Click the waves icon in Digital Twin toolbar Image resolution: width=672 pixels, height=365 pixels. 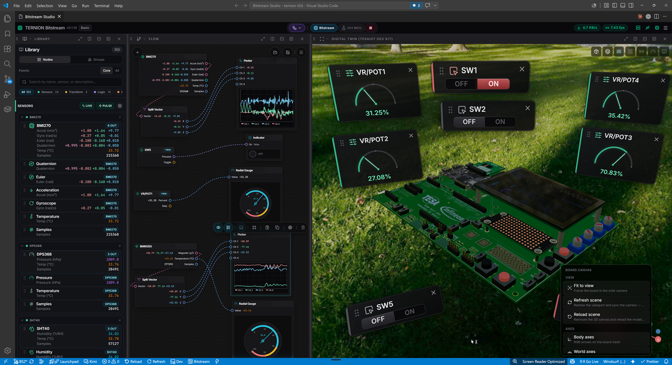point(619,51)
